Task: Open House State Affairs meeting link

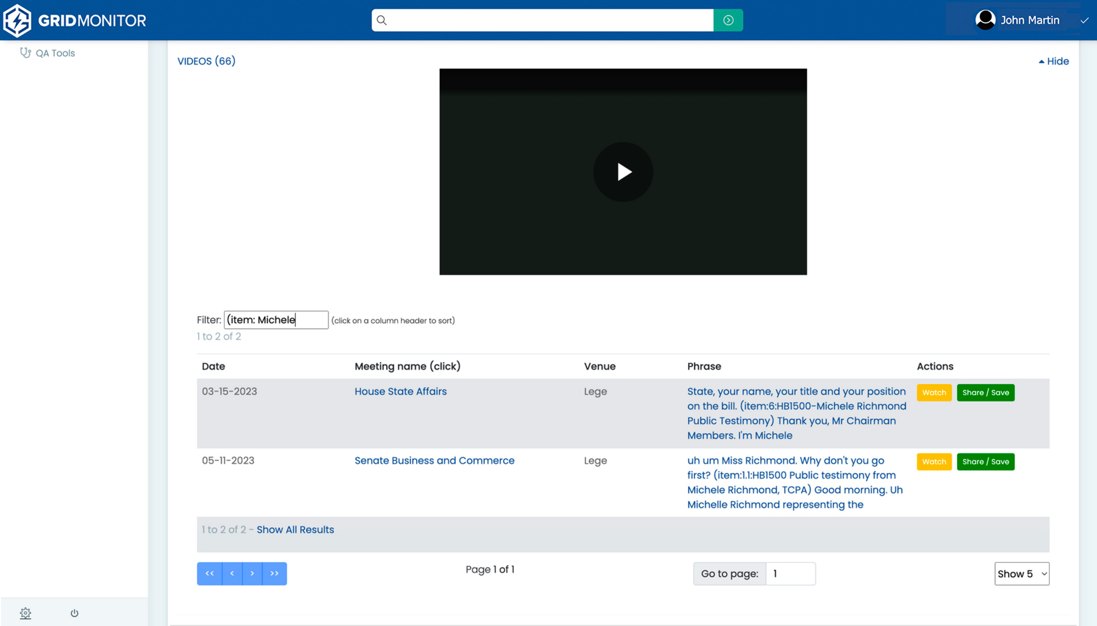Action: [400, 392]
